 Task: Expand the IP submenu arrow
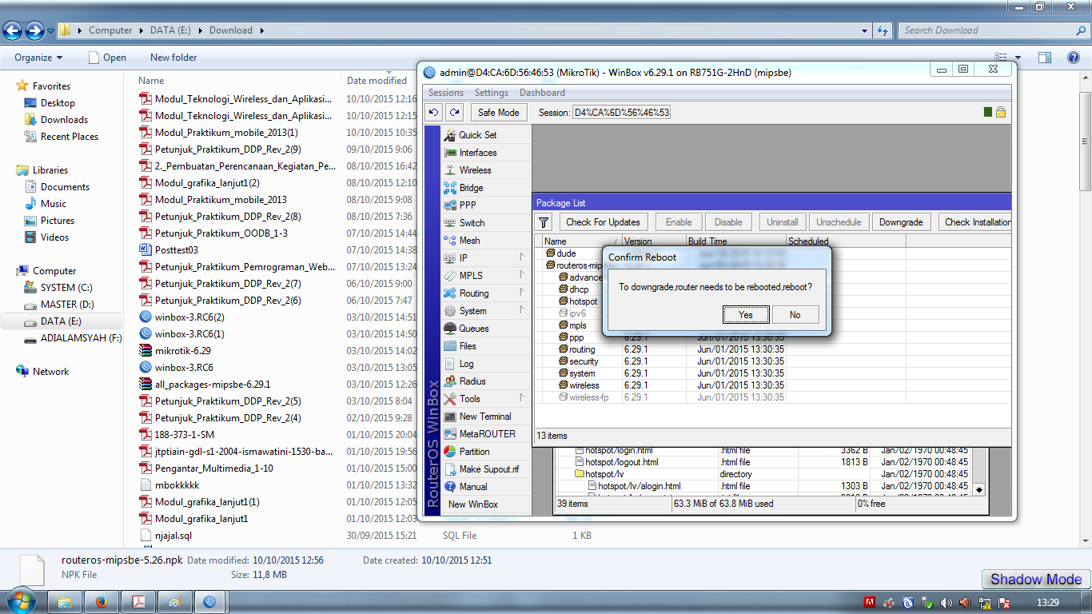[x=521, y=257]
